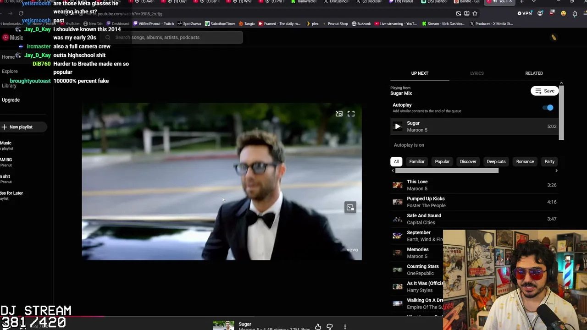
Task: Select the Deep cuts filter chip
Action: 496,161
